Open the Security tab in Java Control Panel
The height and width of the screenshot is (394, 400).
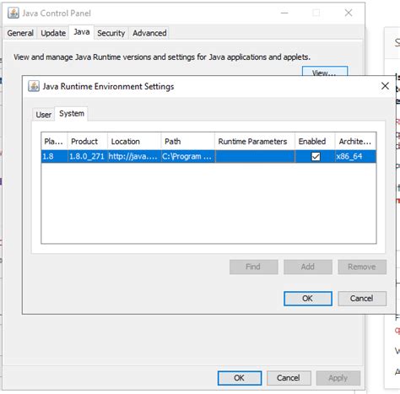(x=111, y=33)
